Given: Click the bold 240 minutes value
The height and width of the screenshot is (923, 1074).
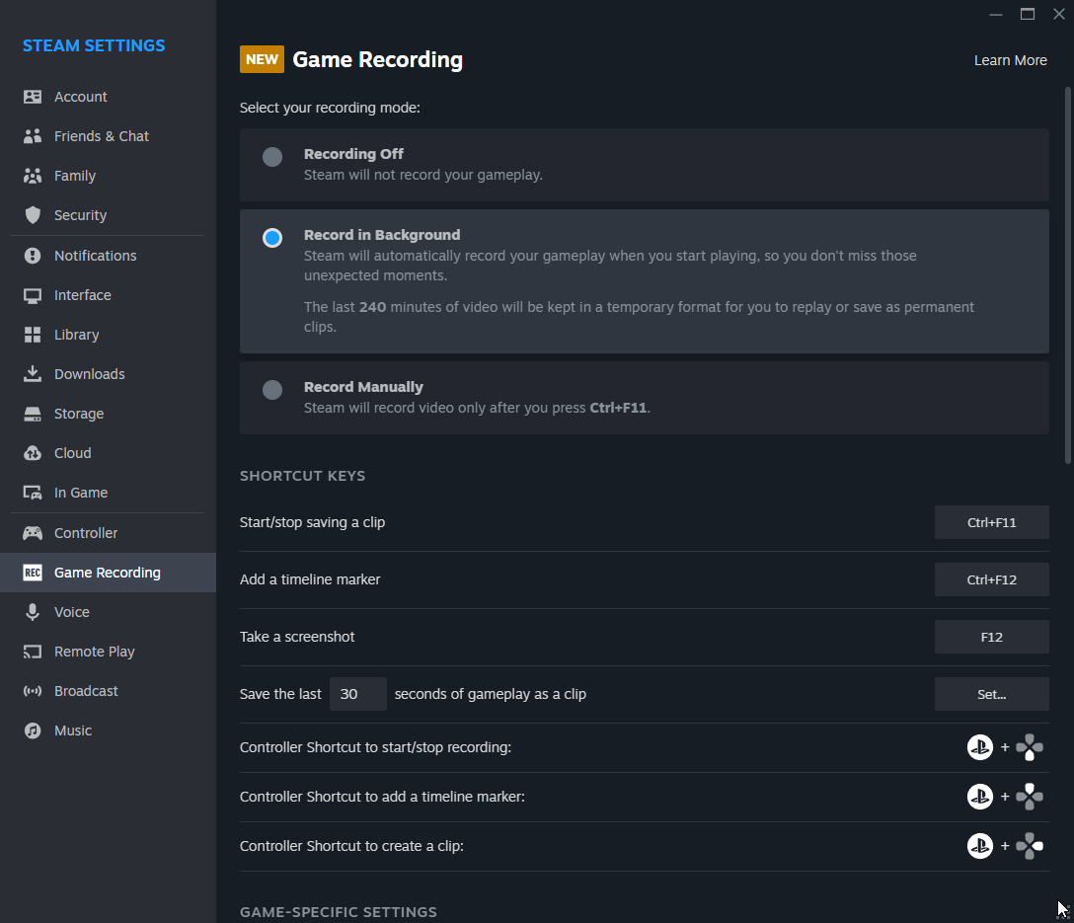Looking at the screenshot, I should (x=372, y=307).
